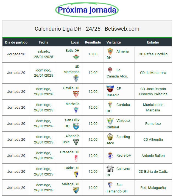Click the Calavera CF striped crest

110,169
